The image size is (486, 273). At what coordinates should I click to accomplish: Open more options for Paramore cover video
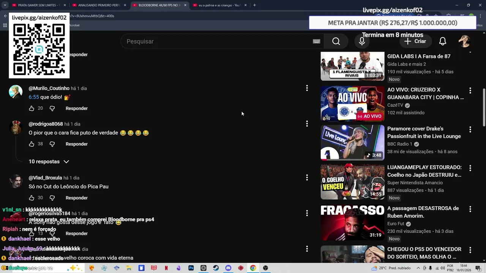coord(470,129)
